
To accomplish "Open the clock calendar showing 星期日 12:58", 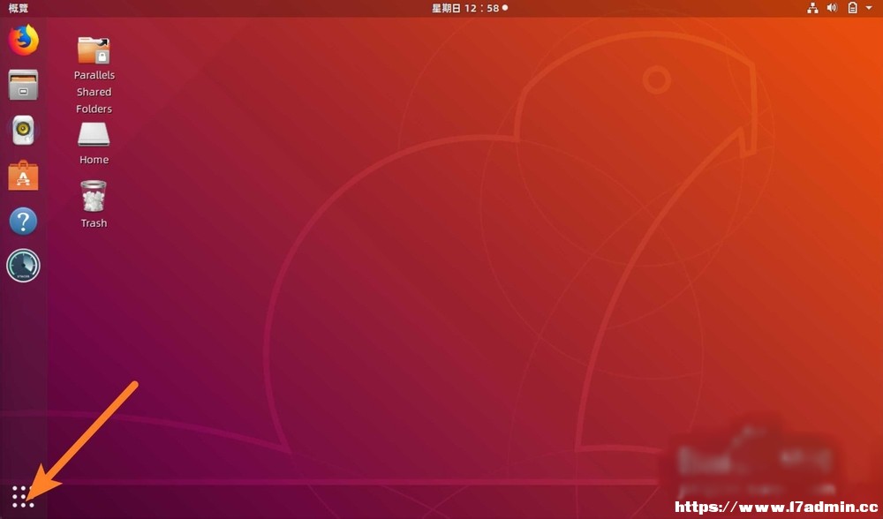I will point(470,8).
